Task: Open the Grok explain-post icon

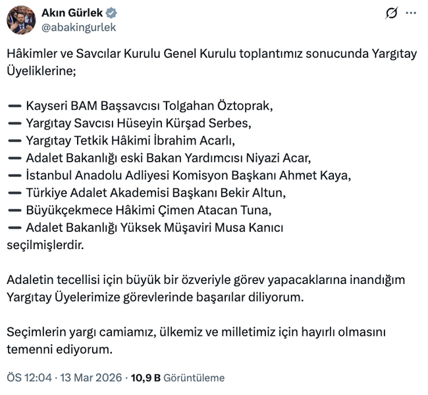Action: 392,13
